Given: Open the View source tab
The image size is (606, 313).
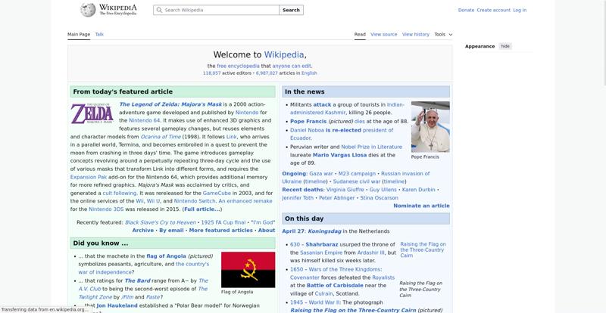Looking at the screenshot, I should pos(383,34).
